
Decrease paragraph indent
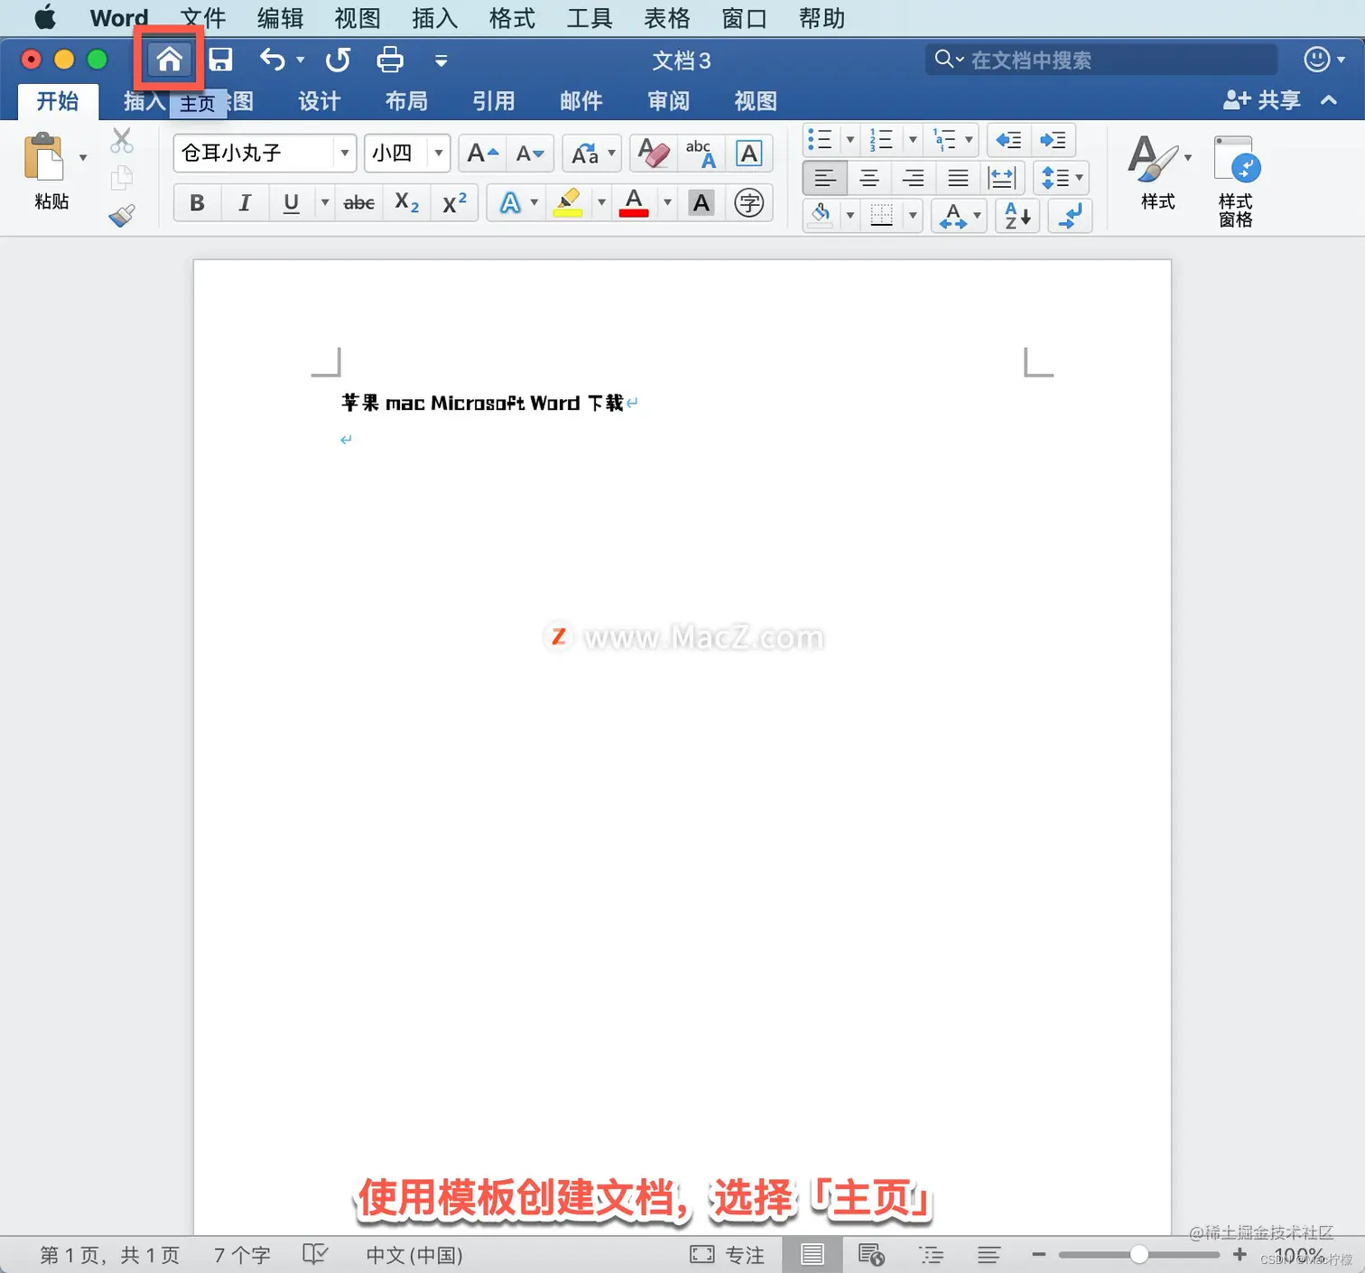(1008, 140)
